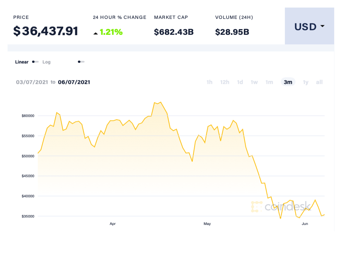View all historical data range
The width and height of the screenshot is (342, 254).
click(x=319, y=82)
